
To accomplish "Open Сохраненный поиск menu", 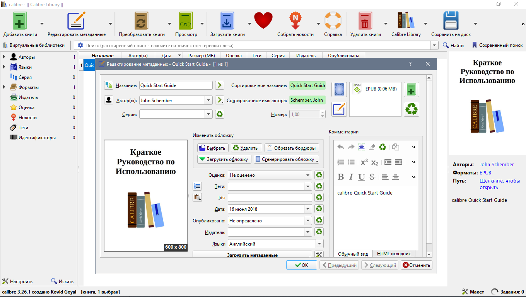I will pyautogui.click(x=497, y=45).
